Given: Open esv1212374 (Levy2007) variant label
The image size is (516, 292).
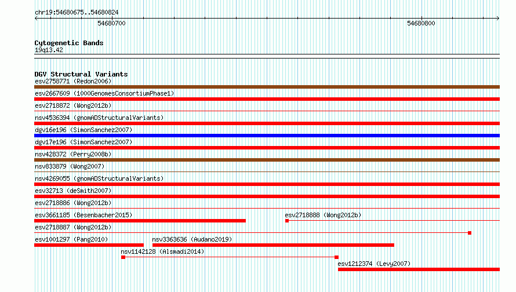Looking at the screenshot, I should pos(374,264).
